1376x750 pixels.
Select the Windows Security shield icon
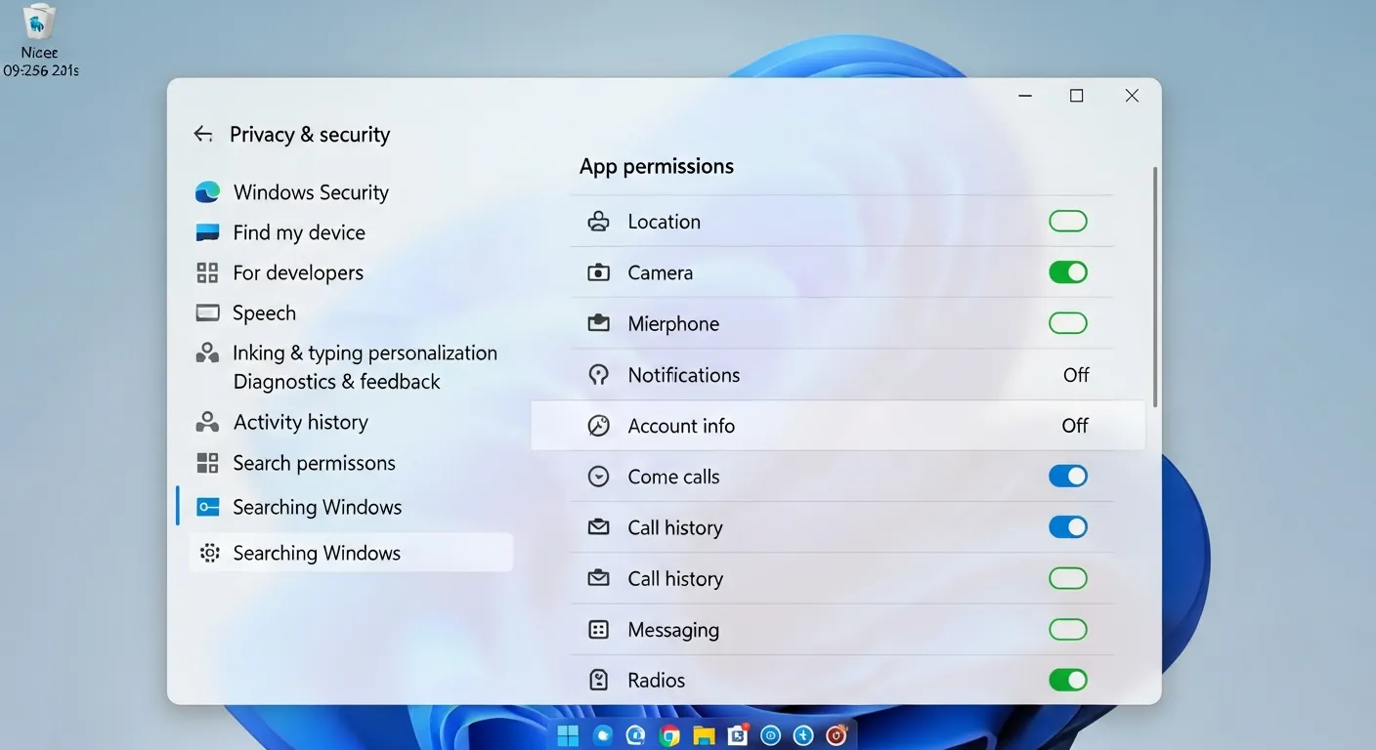click(207, 191)
